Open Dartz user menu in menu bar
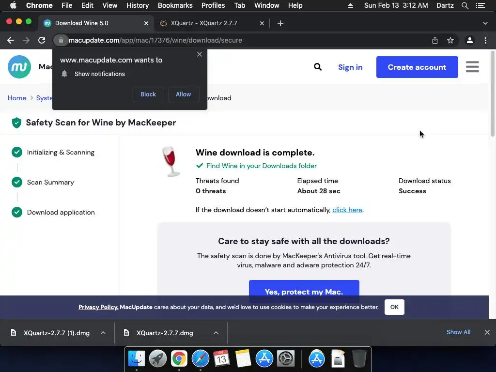 [445, 5]
